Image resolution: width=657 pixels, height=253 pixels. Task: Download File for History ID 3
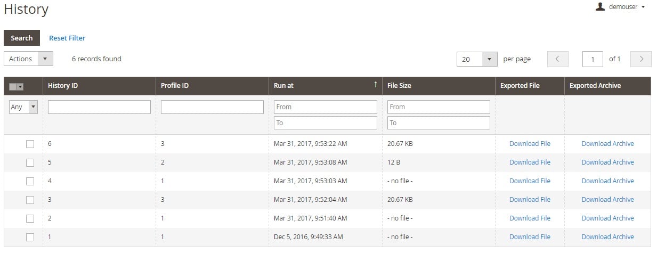click(530, 200)
